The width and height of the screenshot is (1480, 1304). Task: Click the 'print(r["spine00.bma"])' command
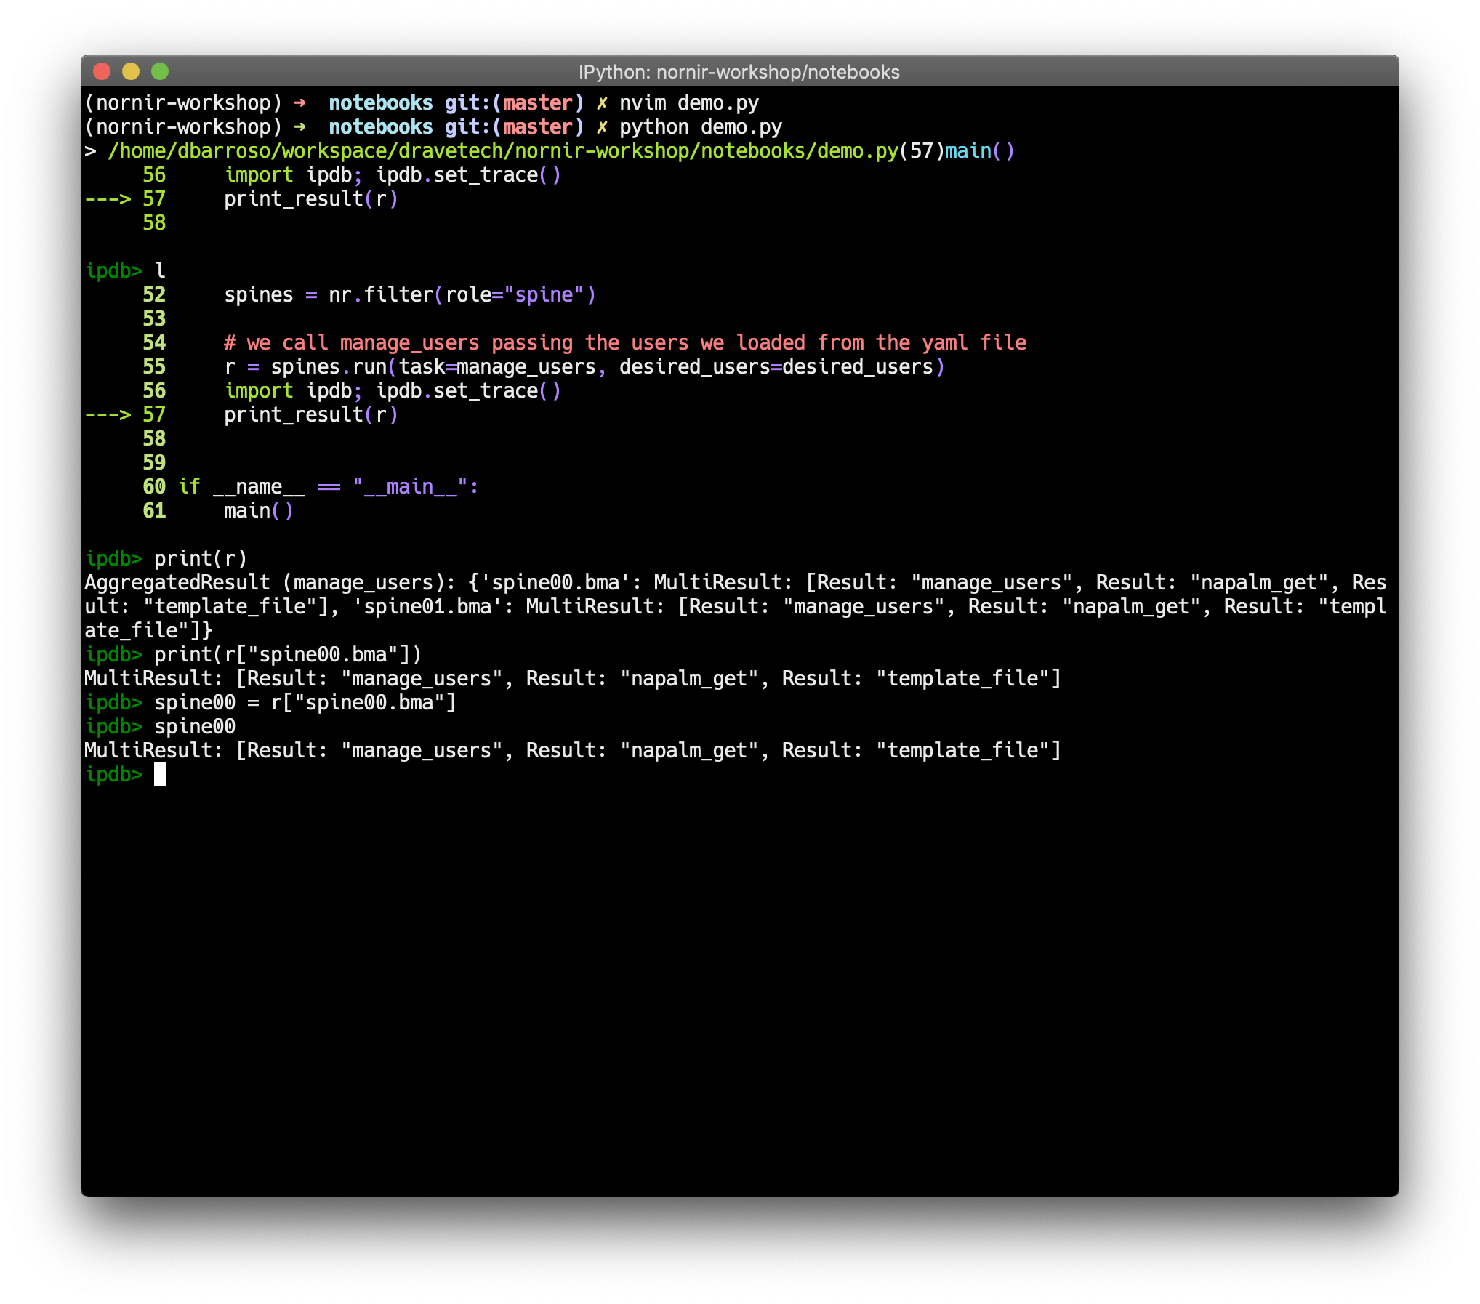coord(288,655)
